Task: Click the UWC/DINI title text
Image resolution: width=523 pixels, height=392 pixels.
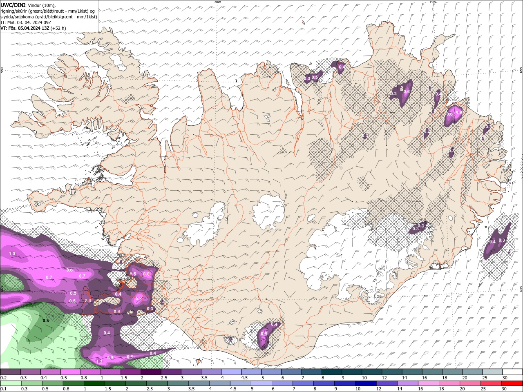Action: click(13, 5)
